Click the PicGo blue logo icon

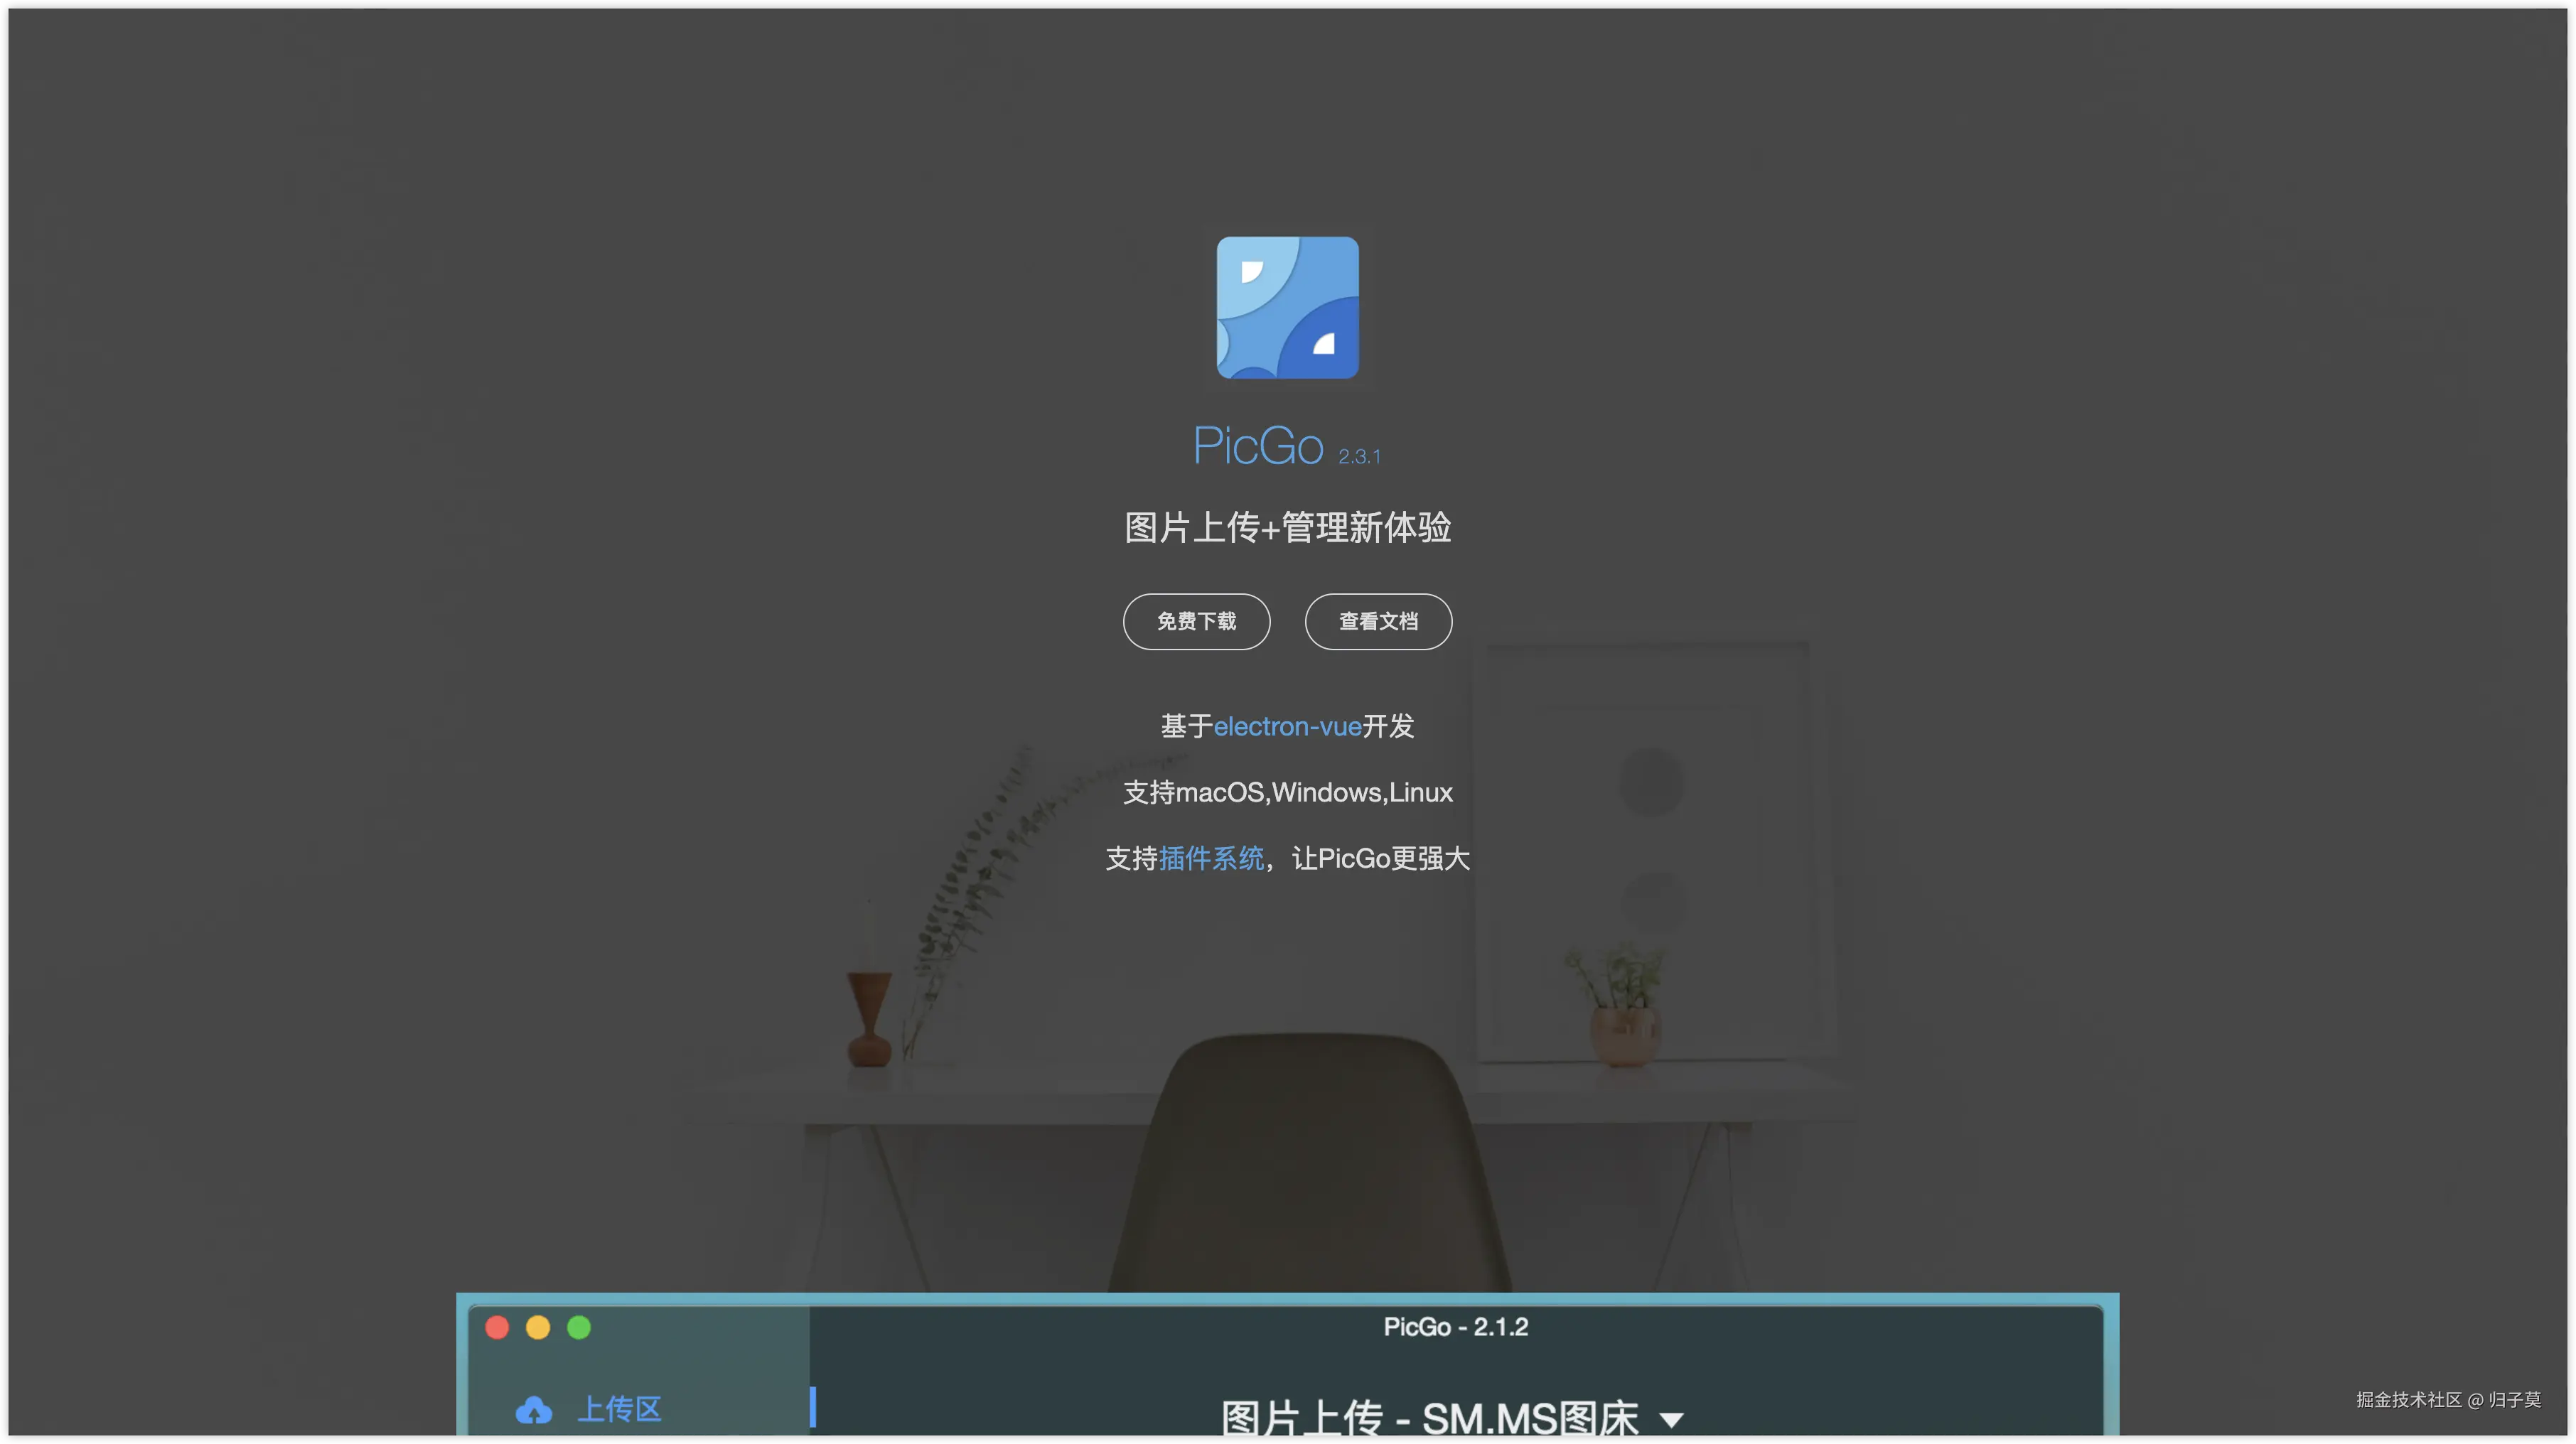[x=1287, y=308]
